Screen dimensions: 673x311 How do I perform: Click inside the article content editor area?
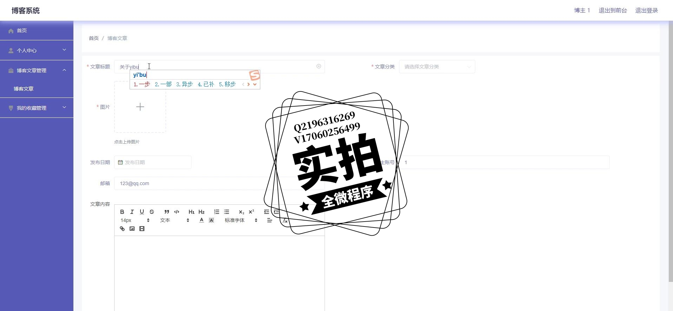219,273
